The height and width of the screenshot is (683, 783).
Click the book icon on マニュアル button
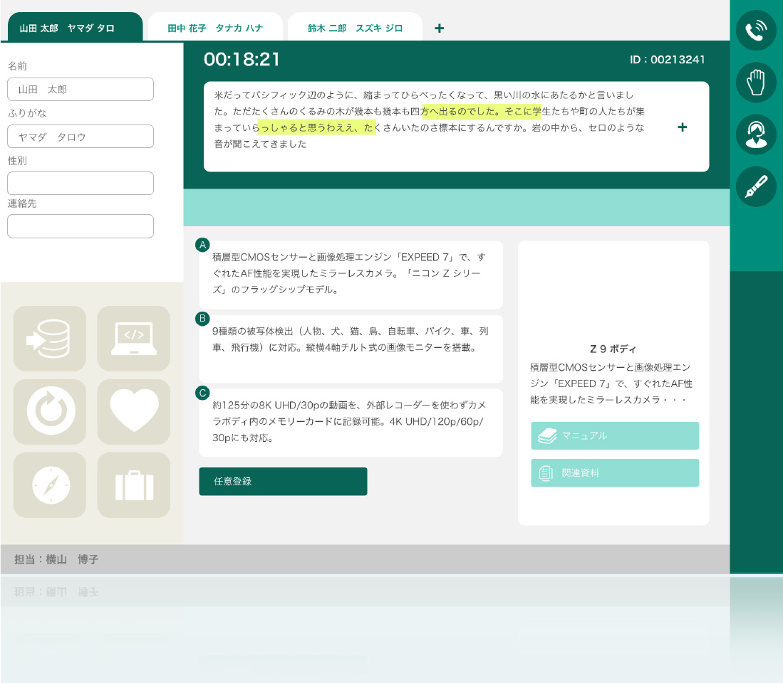pos(547,435)
